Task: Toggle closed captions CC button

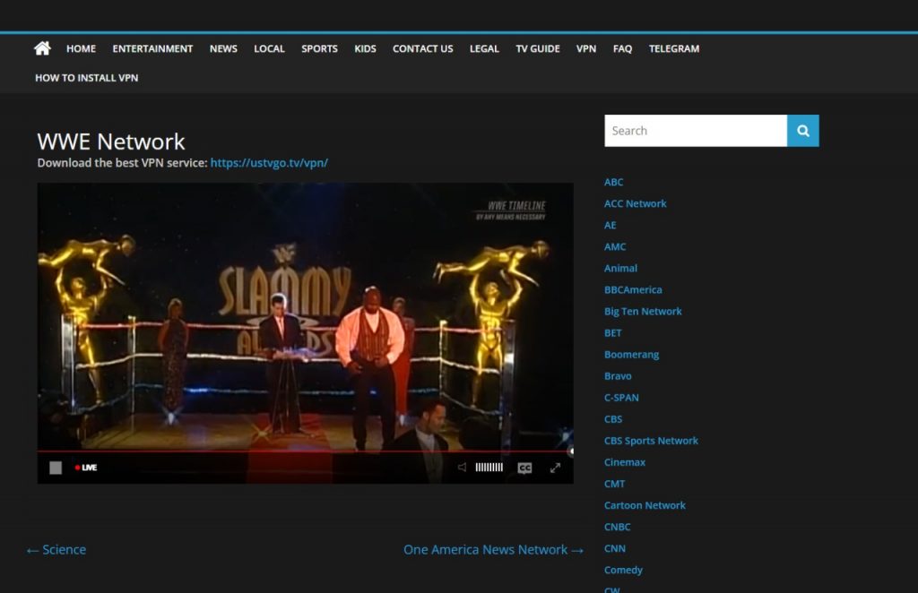Action: 524,468
